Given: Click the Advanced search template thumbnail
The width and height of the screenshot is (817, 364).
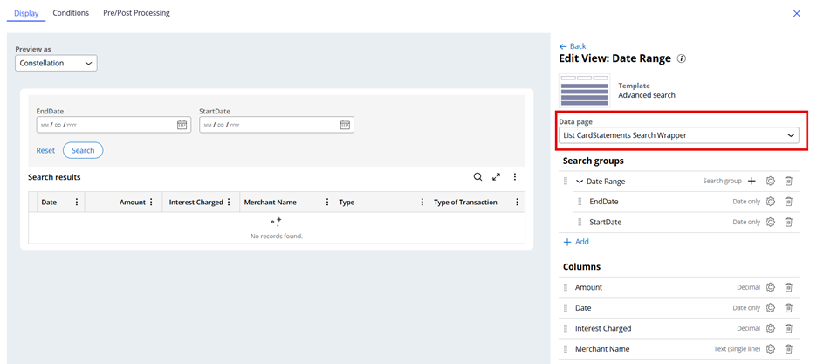Looking at the screenshot, I should (584, 91).
